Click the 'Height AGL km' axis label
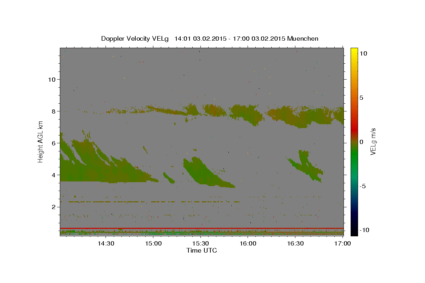The height and width of the screenshot is (283, 425). [x=40, y=141]
